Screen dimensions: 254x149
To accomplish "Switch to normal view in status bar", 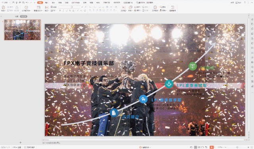I will 196,147.
